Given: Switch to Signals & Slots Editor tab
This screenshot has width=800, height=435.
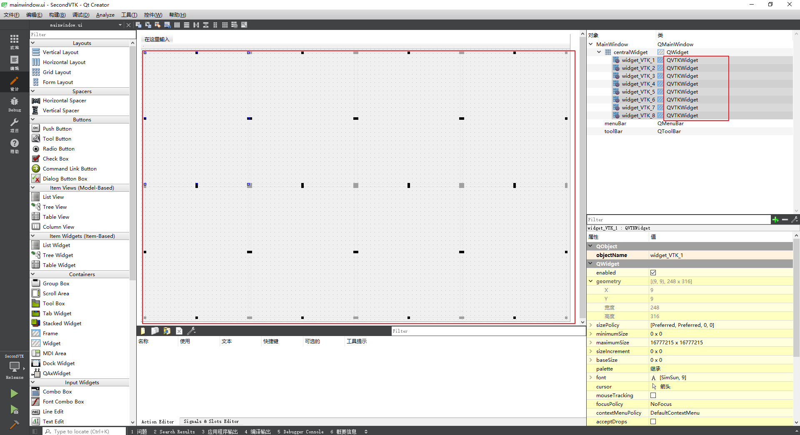Looking at the screenshot, I should [x=211, y=422].
